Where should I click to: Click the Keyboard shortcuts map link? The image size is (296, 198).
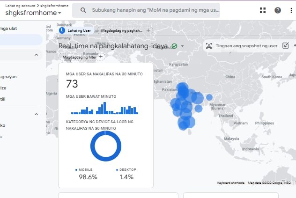(x=231, y=183)
